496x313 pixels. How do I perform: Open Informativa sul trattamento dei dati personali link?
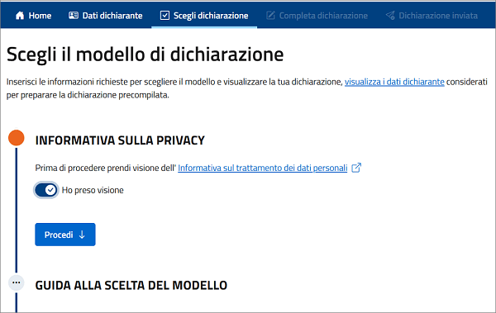[x=263, y=168]
